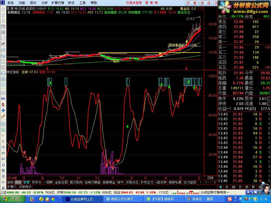Select the 金钻主图 indicator tab
This screenshot has width=271, height=203.
click(61, 182)
